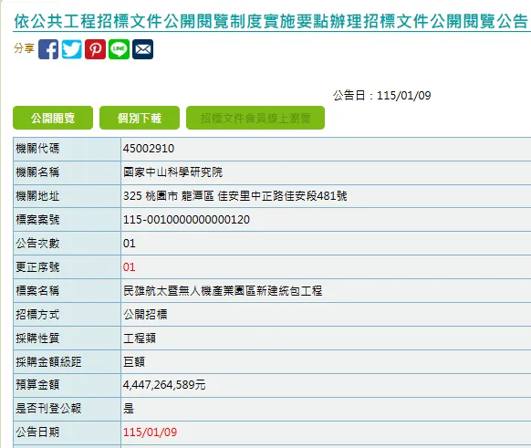
Task: Select tender name 民雄航太暨無人機產業園區新建統包工程
Action: 223,291
